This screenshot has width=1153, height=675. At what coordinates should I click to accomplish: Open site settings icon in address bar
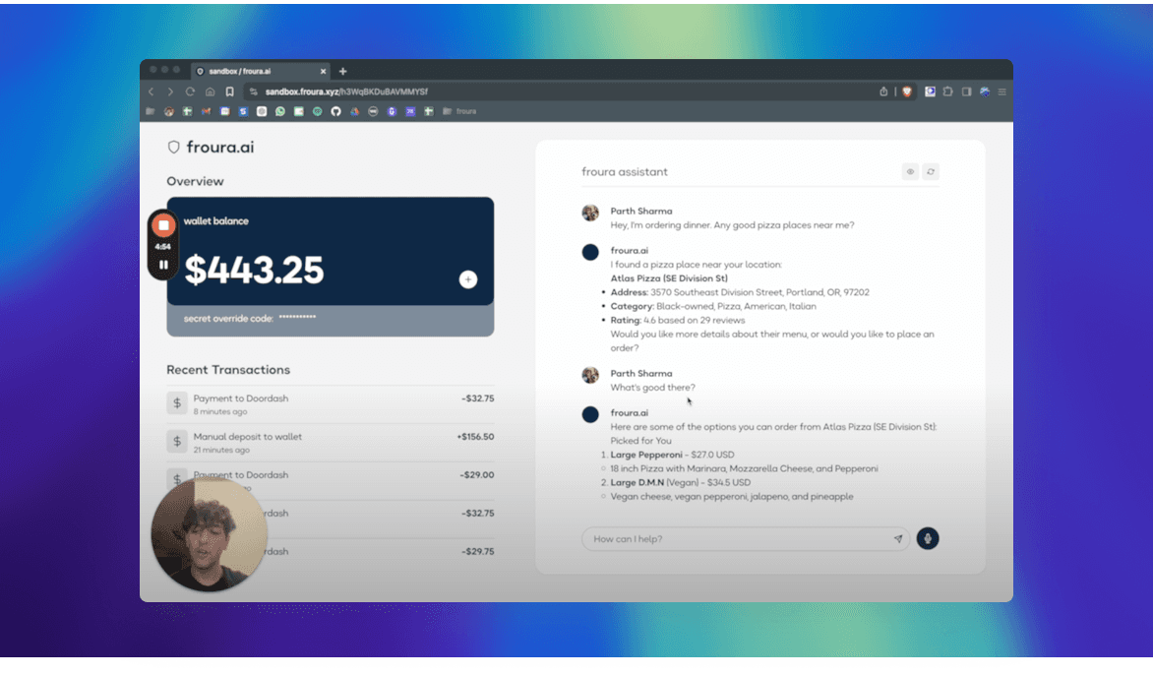click(254, 92)
